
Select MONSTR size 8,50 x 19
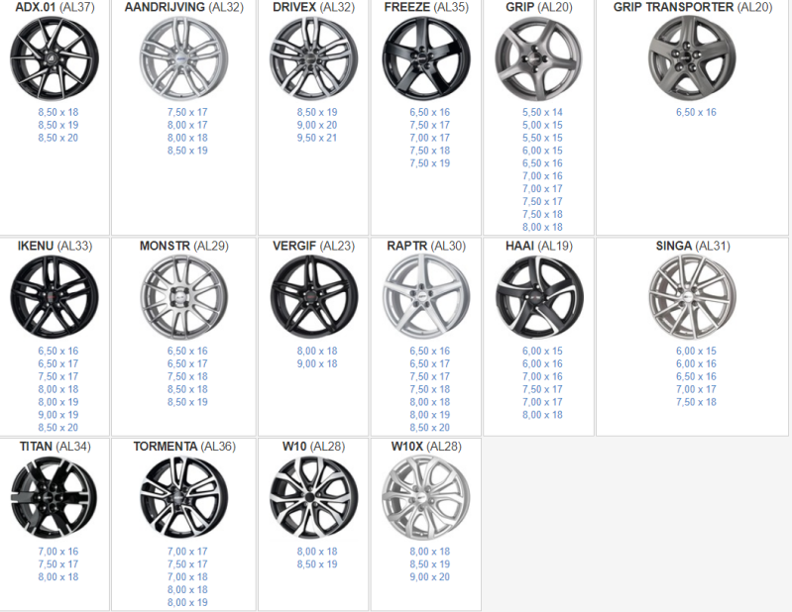pos(187,402)
